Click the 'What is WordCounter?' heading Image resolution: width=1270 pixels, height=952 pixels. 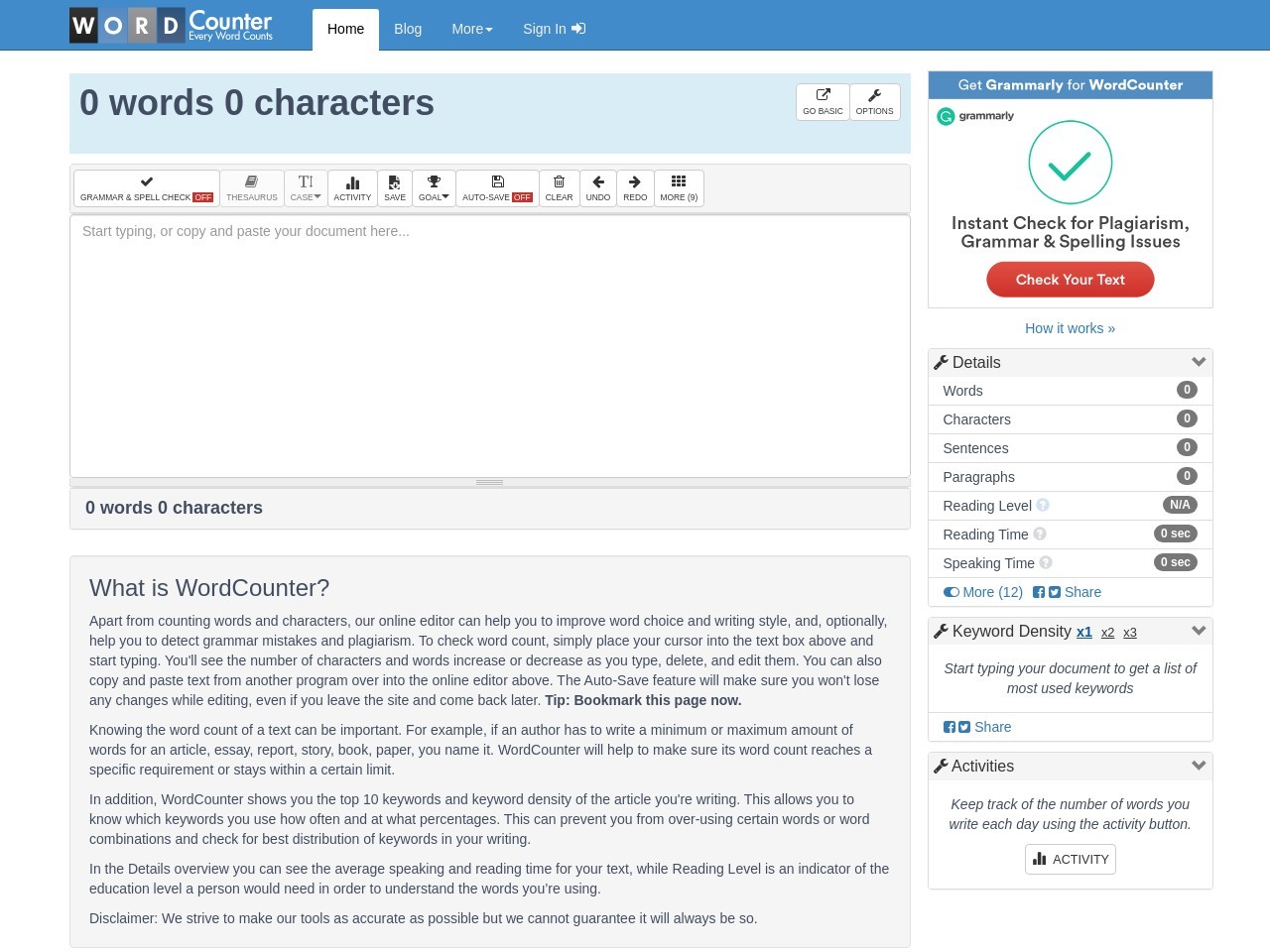[x=209, y=588]
